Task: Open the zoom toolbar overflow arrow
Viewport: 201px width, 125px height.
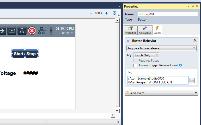Action: 119,15
